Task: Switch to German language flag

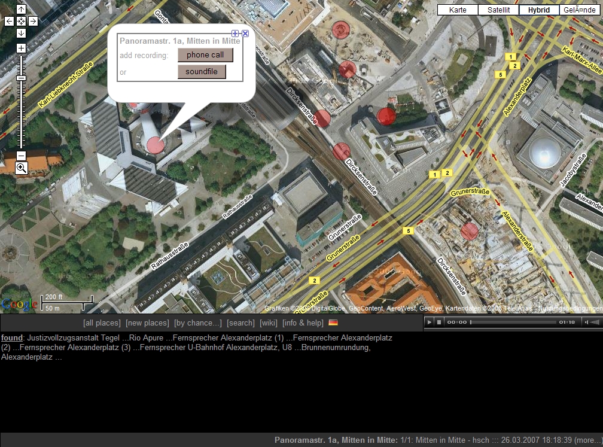Action: point(333,323)
